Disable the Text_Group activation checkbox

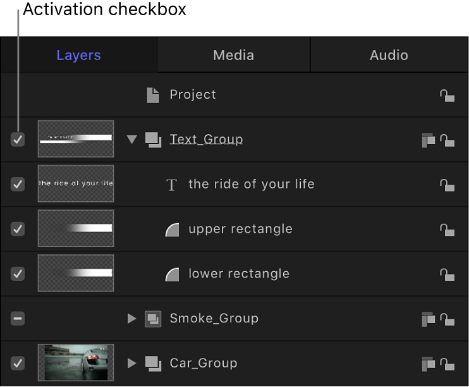point(18,140)
